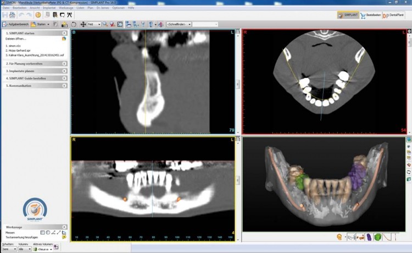This screenshot has height=253, width=412.
Task: Open the Werkzeuge menu
Action: point(66,8)
